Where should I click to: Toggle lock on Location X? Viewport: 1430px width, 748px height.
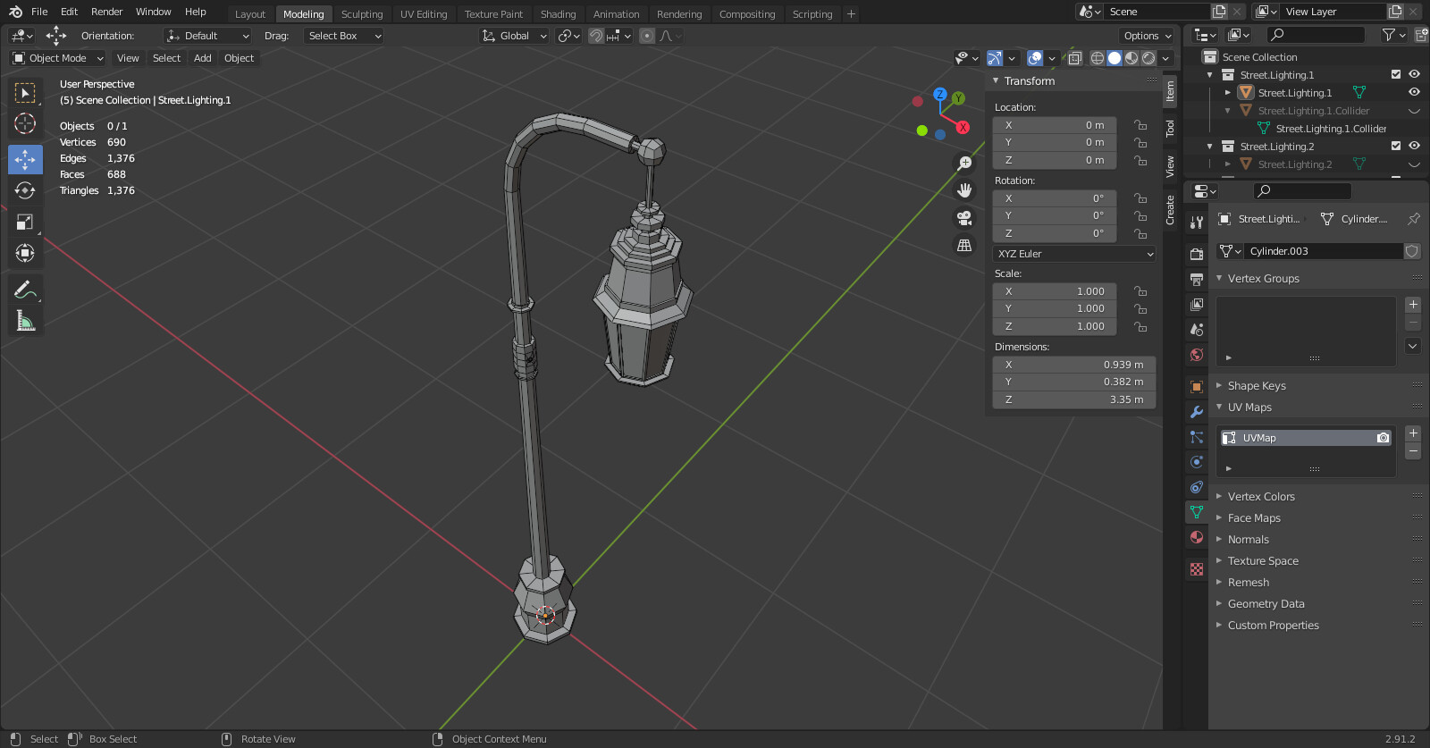point(1140,125)
